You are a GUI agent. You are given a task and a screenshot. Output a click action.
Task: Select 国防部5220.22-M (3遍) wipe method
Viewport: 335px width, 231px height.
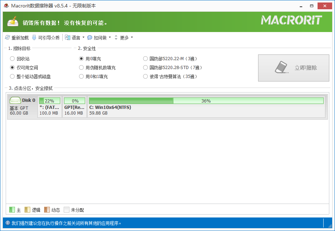[x=145, y=59]
